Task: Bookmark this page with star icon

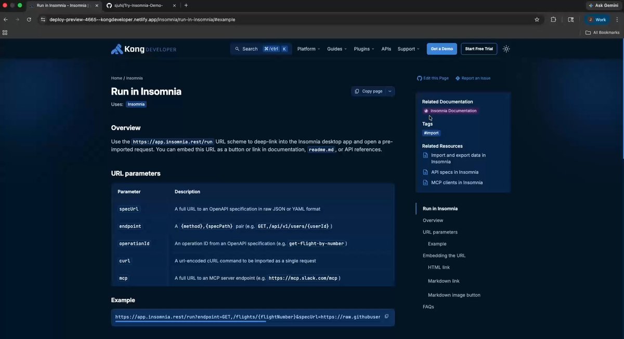Action: [x=537, y=20]
